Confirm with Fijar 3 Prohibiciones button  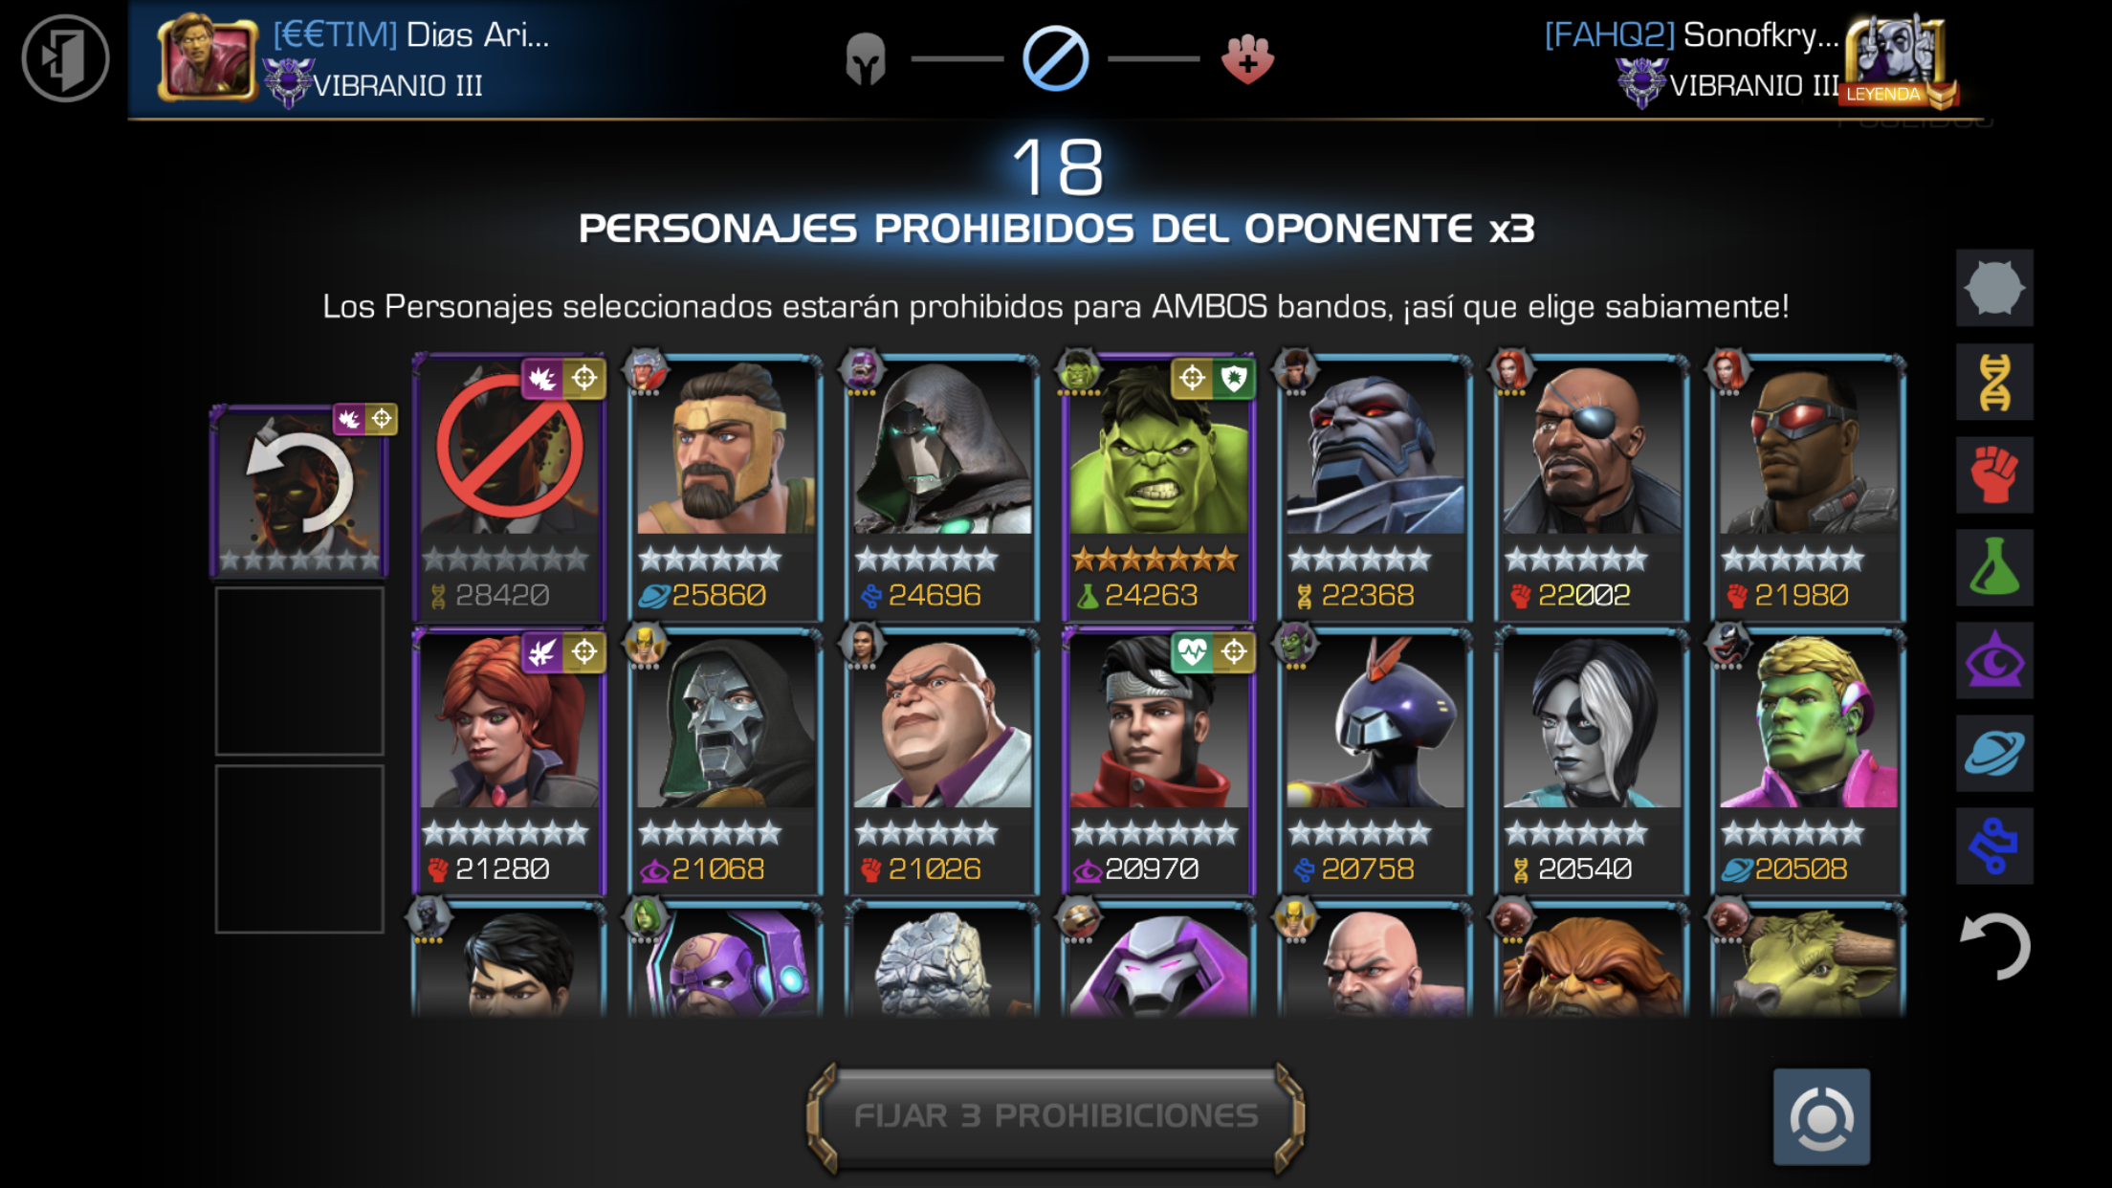pos(1056,1116)
